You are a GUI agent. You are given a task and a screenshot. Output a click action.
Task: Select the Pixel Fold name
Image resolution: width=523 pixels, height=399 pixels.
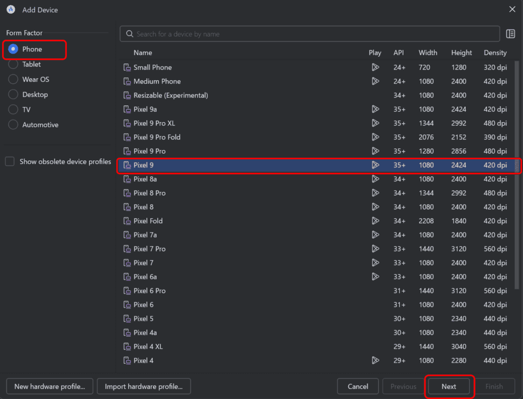pyautogui.click(x=148, y=221)
